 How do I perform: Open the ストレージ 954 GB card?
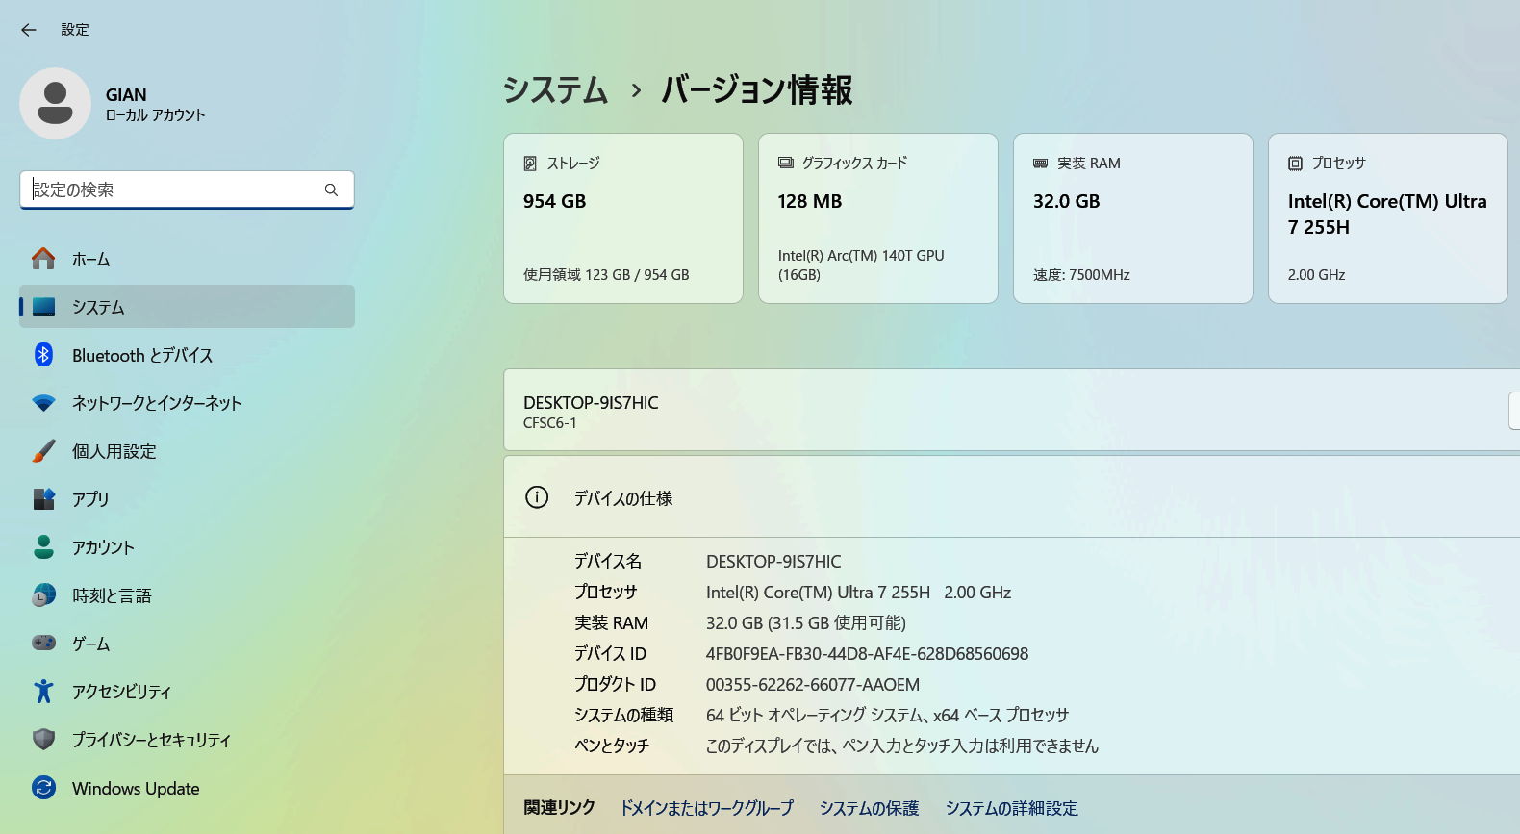click(x=623, y=218)
